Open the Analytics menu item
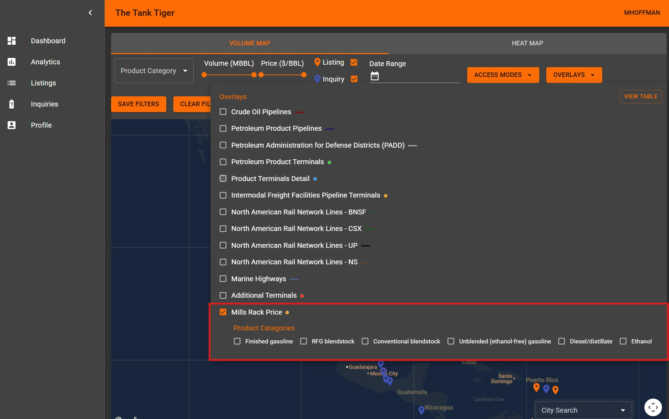This screenshot has height=419, width=669. coord(52,62)
